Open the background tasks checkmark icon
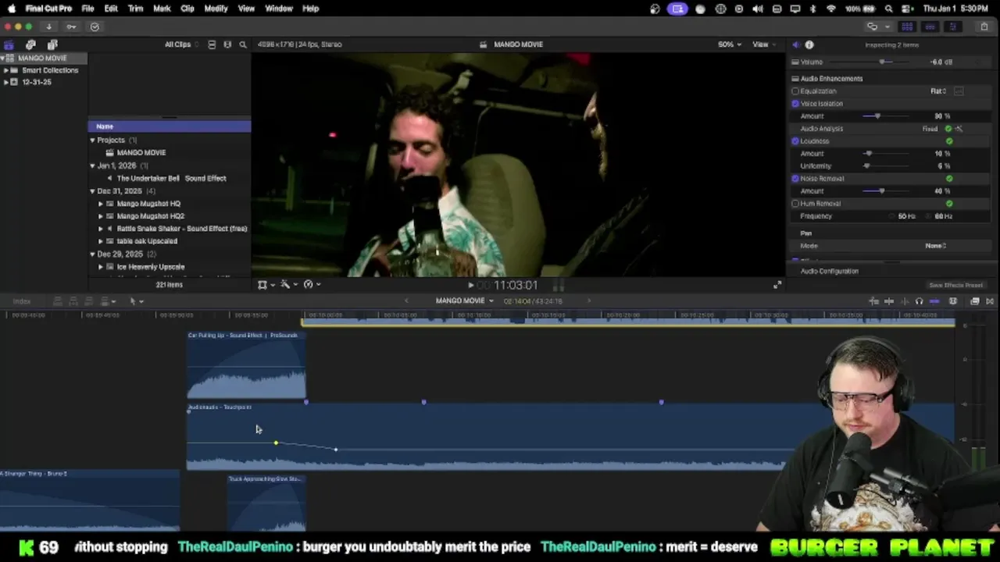1000x562 pixels. pyautogui.click(x=95, y=27)
